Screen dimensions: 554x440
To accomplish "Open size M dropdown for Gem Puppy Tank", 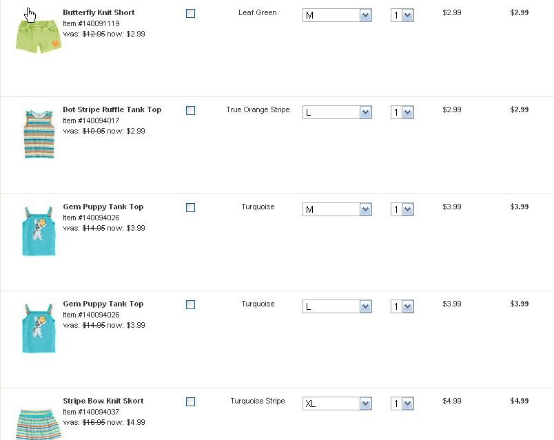I will click(337, 209).
